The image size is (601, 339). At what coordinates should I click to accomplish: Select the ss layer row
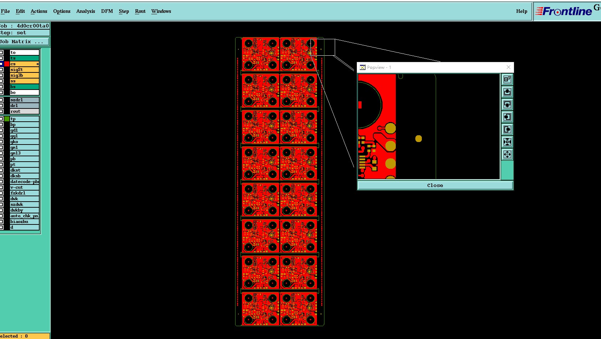[24, 81]
